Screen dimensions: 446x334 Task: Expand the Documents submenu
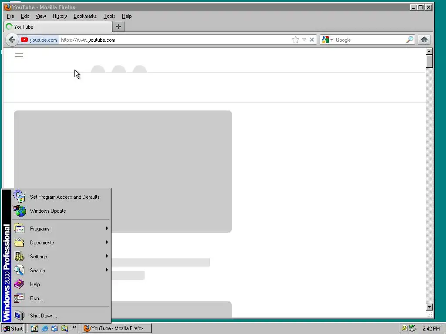point(61,243)
